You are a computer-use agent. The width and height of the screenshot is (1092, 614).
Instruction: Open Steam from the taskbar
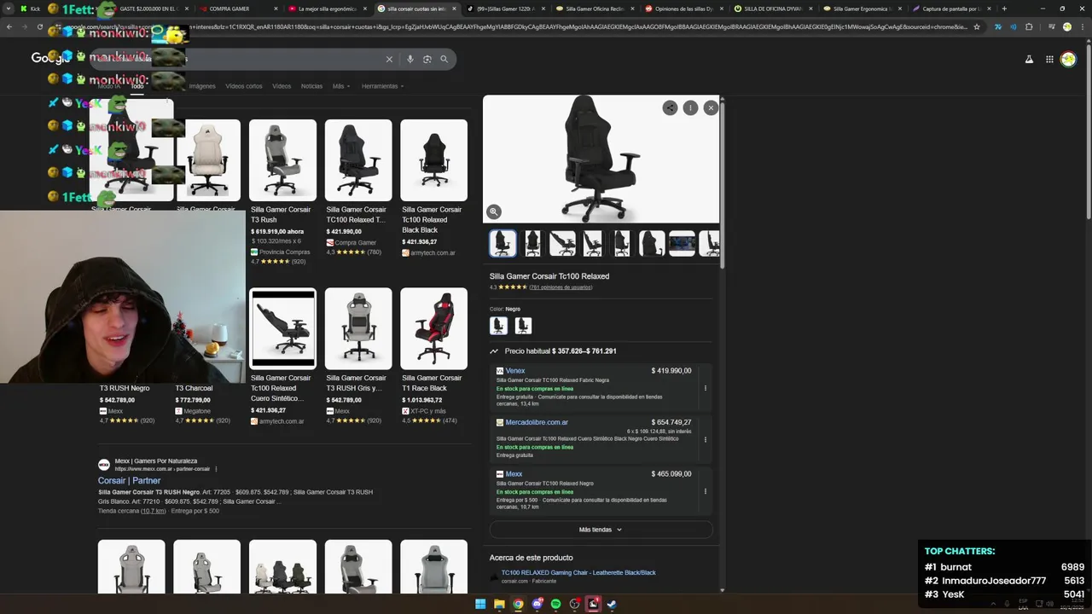coord(612,604)
